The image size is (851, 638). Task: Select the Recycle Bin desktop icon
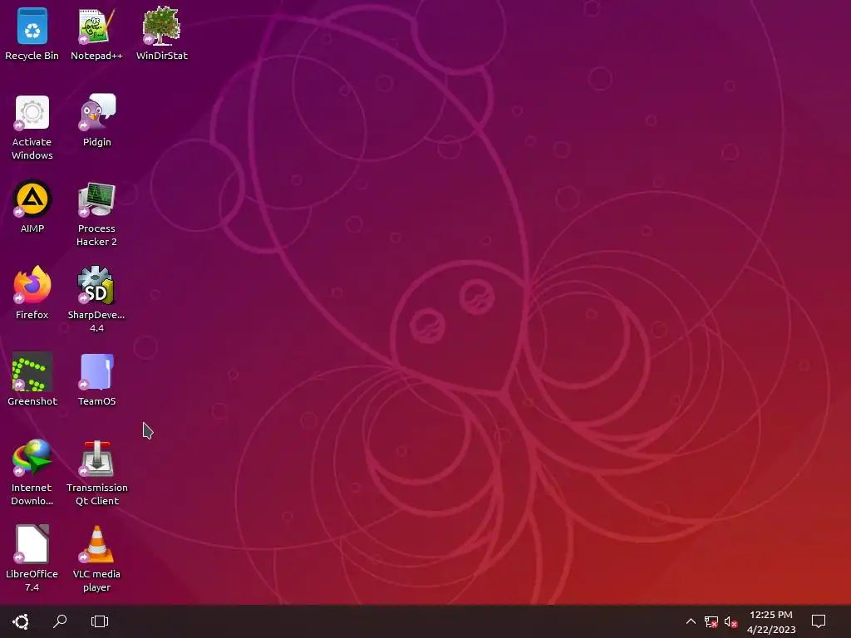pyautogui.click(x=32, y=26)
